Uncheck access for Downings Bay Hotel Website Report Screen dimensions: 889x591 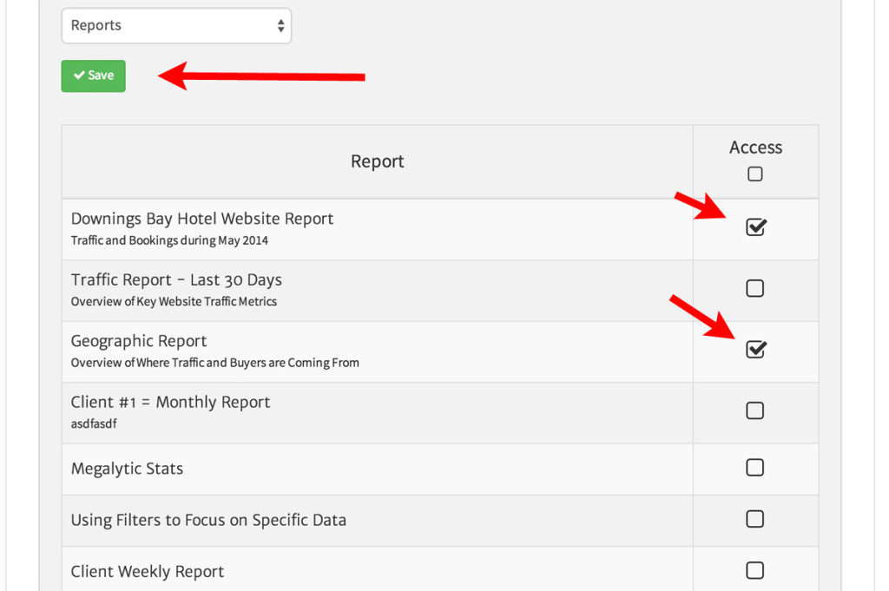[754, 227]
